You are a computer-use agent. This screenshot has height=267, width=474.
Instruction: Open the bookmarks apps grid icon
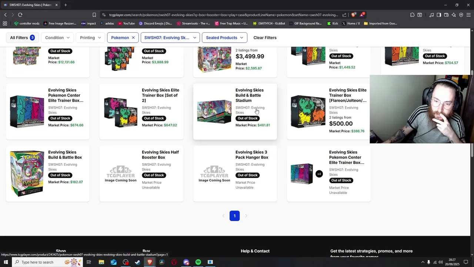(x=5, y=23)
